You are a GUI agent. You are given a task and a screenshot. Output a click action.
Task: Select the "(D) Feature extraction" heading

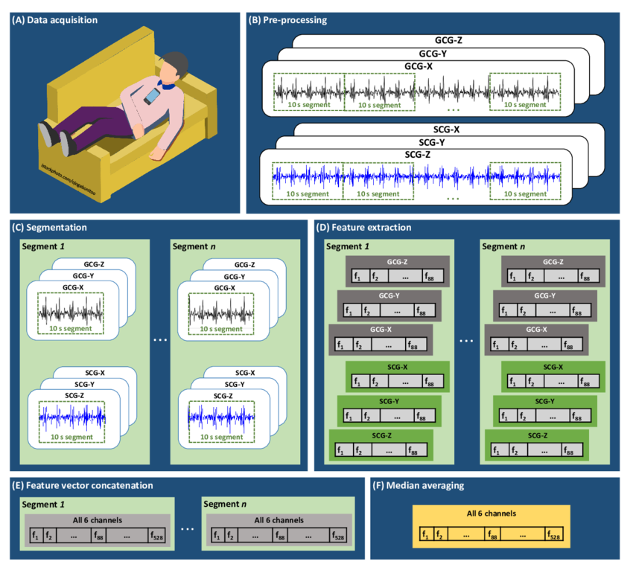point(365,226)
